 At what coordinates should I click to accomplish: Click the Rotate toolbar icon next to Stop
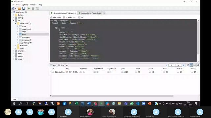pos(37,9)
